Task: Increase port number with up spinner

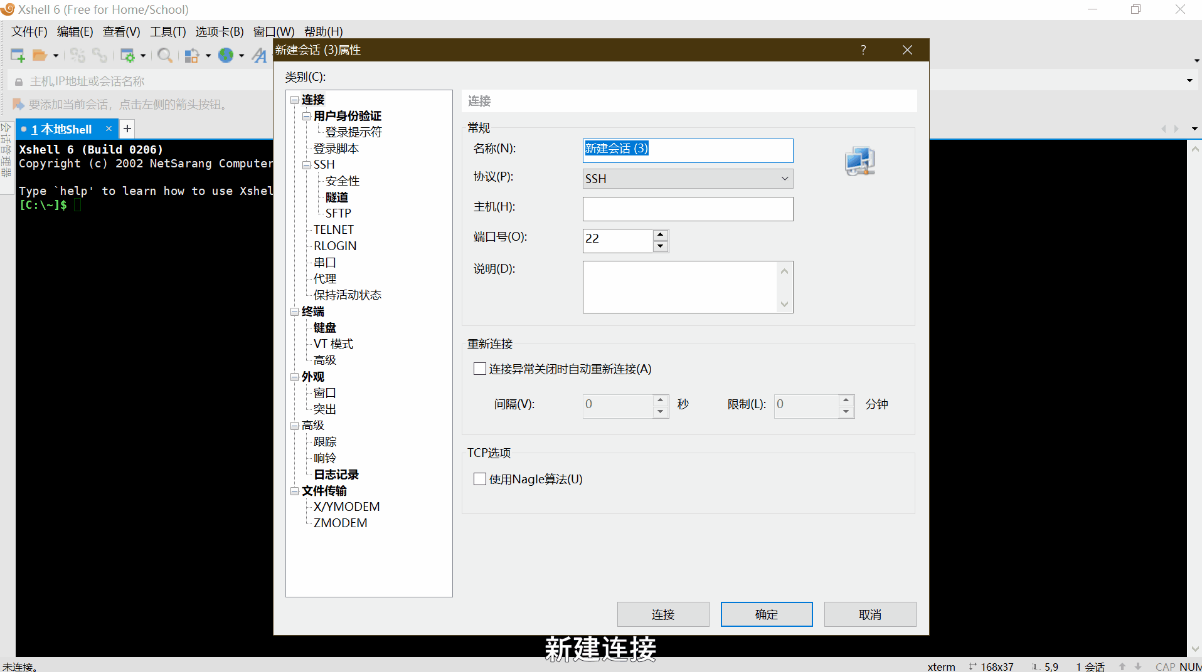Action: point(660,234)
